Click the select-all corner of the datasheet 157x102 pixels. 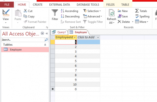53,37
